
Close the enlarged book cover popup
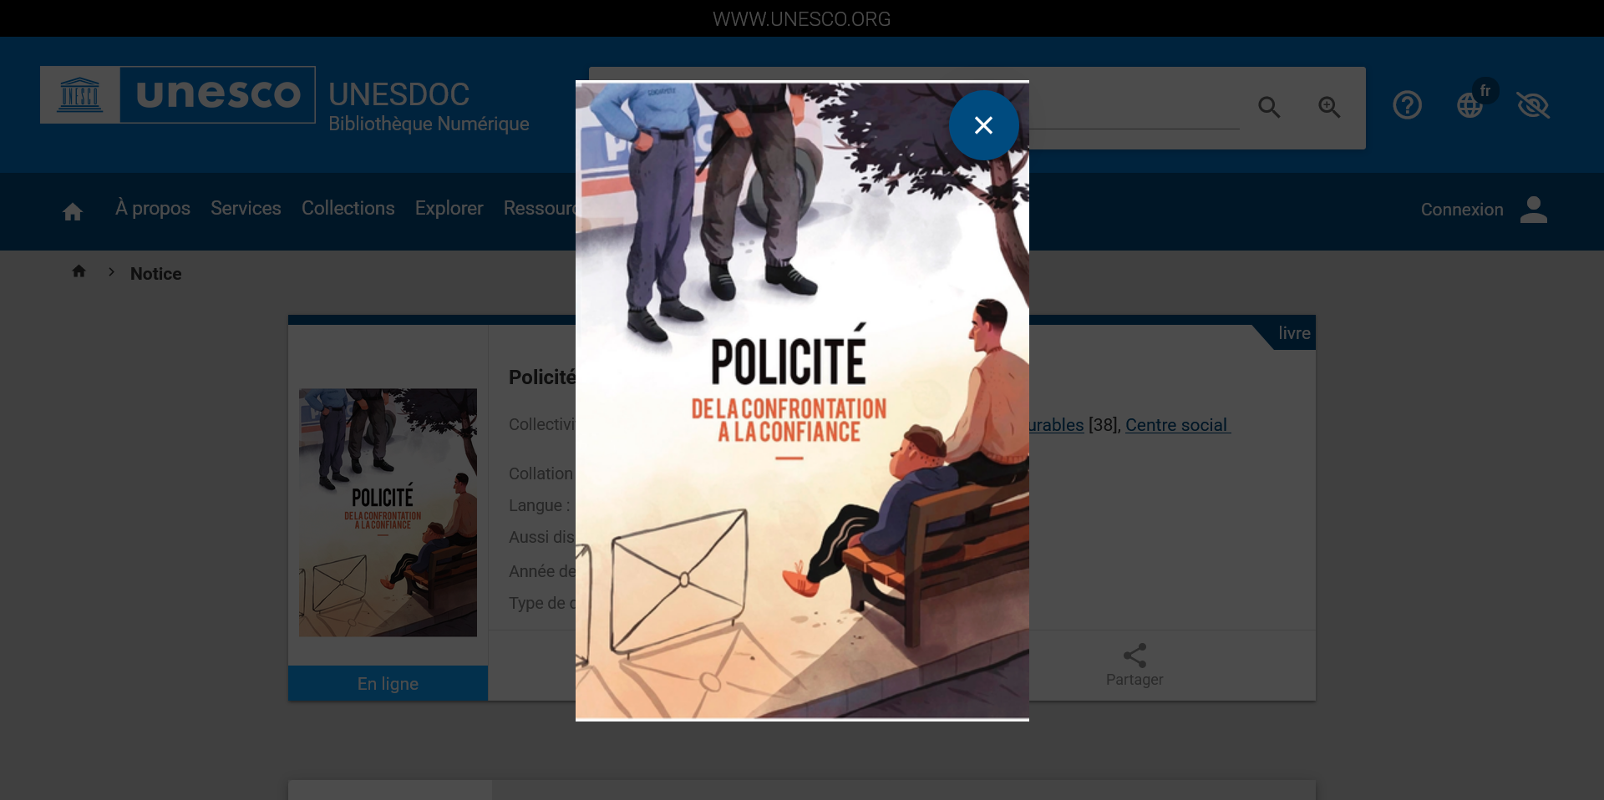coord(983,125)
